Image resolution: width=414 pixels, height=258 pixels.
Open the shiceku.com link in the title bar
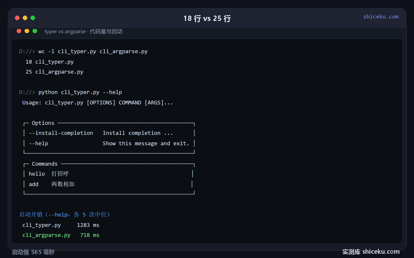click(381, 17)
